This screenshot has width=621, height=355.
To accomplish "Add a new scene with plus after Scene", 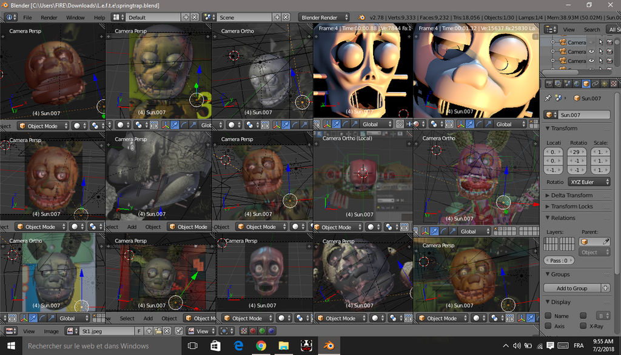I will click(277, 18).
